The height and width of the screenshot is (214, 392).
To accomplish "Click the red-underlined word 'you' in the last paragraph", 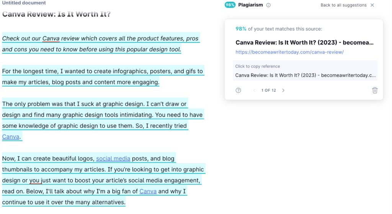I will (34, 180).
